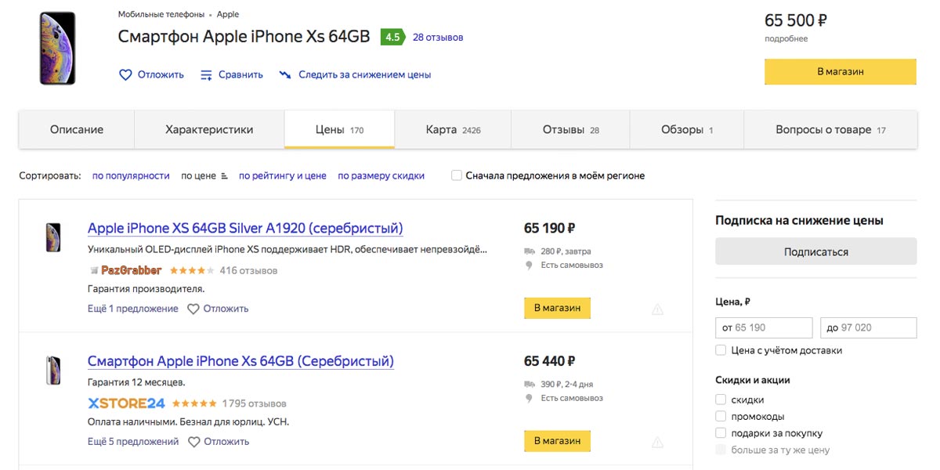This screenshot has width=940, height=470.
Task: Click the minimum price field от 65 190
Action: pyautogui.click(x=764, y=327)
